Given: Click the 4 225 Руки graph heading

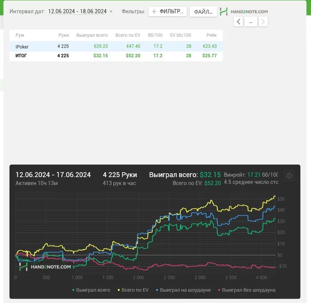Looking at the screenshot, I should tap(120, 175).
